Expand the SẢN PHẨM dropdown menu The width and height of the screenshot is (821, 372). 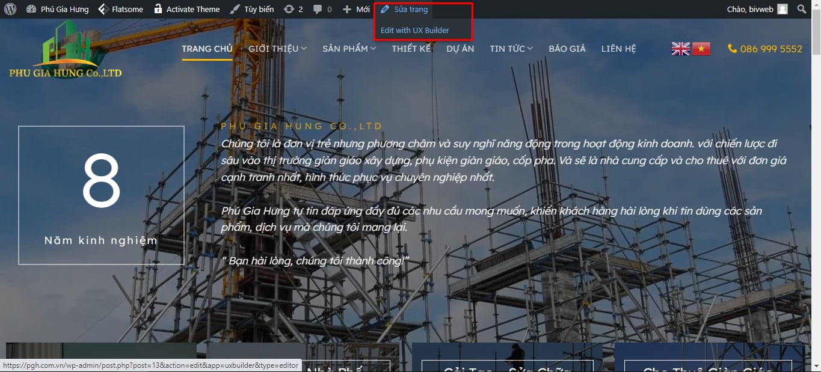coord(349,49)
